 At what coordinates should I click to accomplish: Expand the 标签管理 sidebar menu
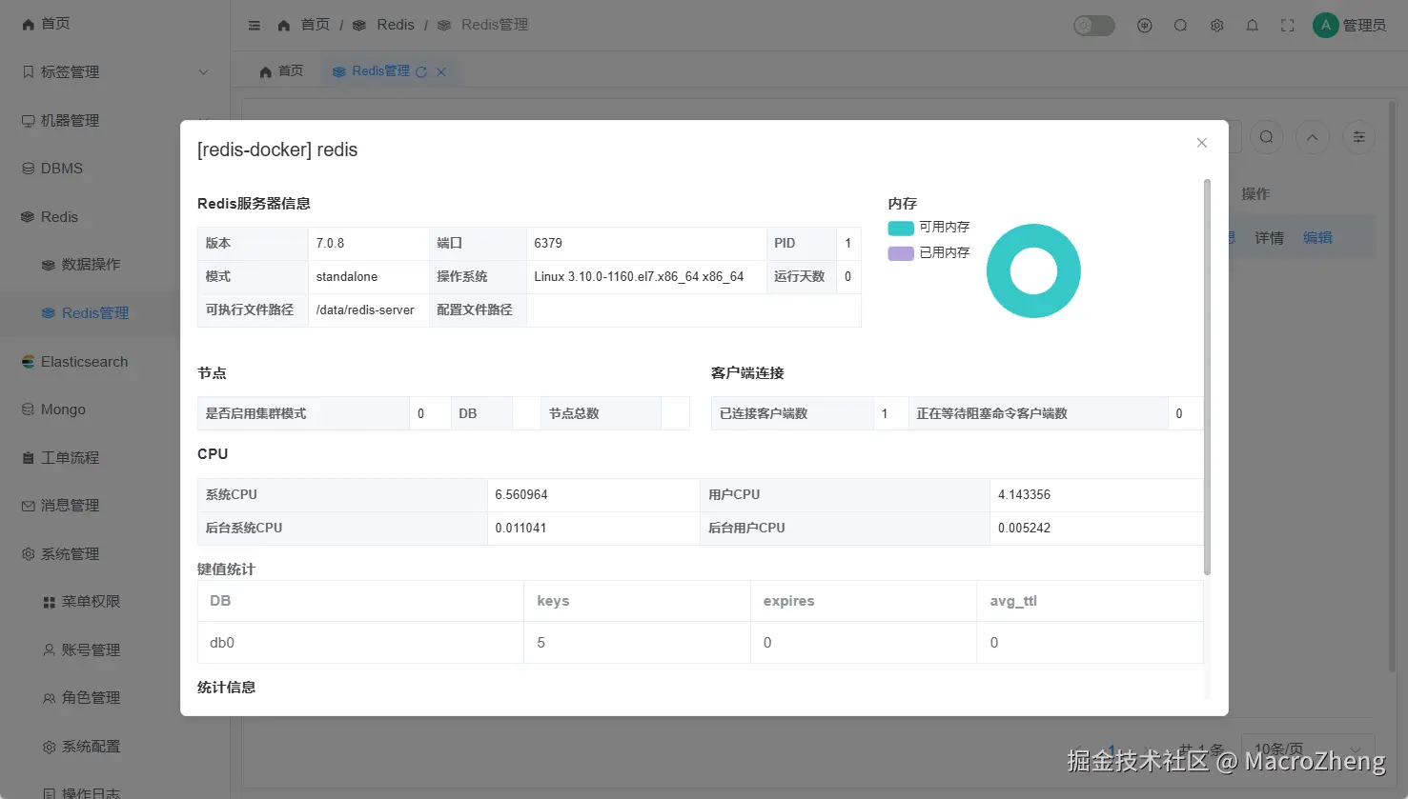(x=114, y=72)
